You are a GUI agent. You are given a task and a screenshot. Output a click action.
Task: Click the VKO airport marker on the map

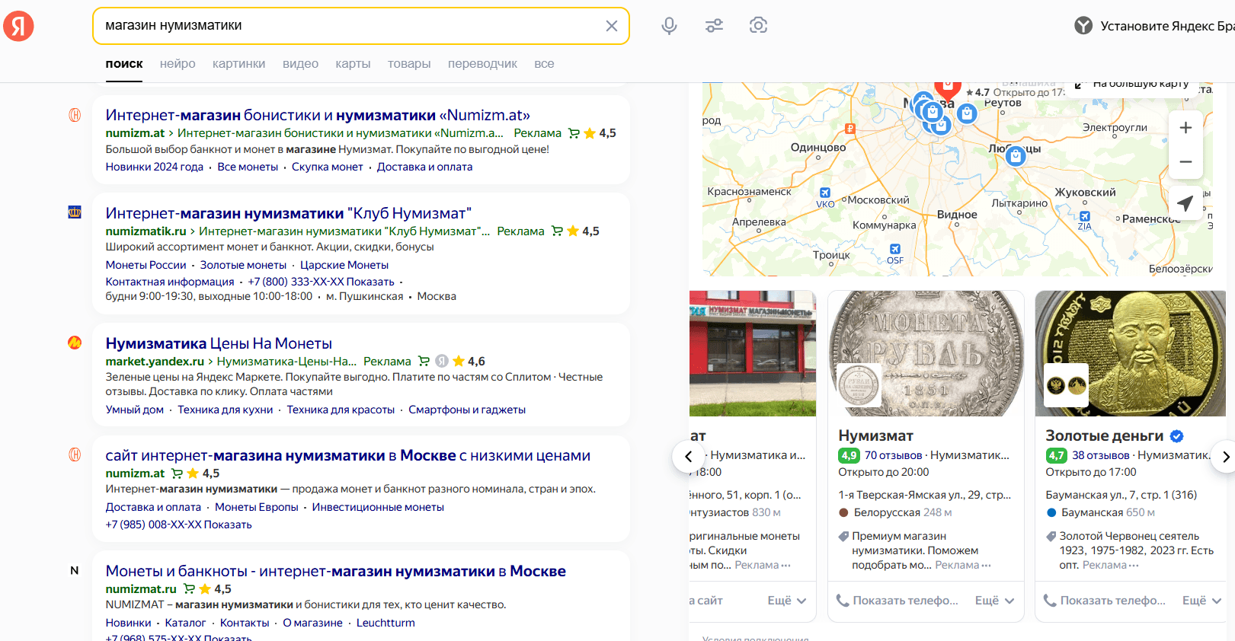[825, 193]
